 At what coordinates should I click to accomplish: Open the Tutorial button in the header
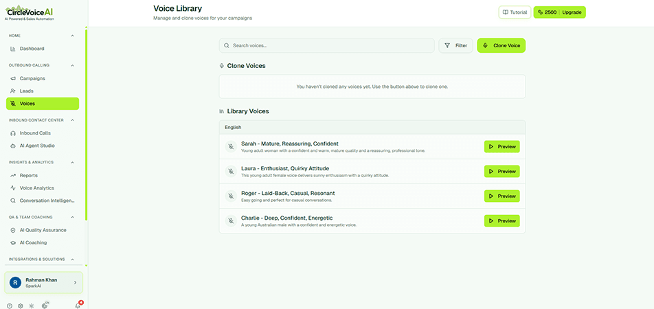click(x=515, y=12)
